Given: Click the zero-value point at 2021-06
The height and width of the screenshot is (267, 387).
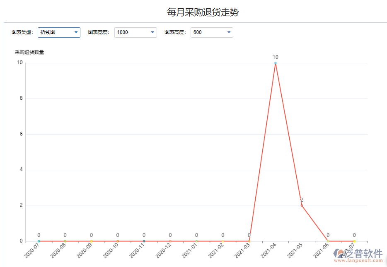Looking at the screenshot, I should (x=327, y=241).
